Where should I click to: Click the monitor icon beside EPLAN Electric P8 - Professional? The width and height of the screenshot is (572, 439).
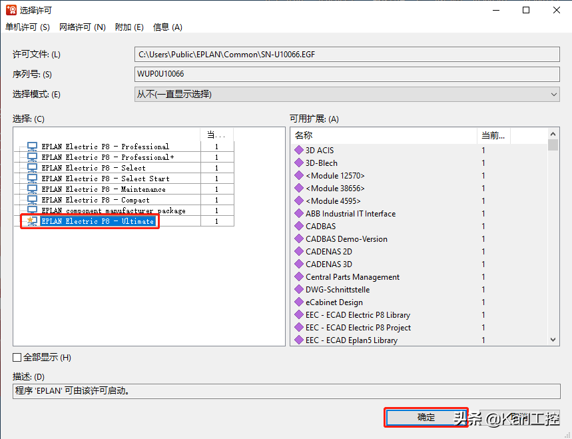(x=32, y=147)
